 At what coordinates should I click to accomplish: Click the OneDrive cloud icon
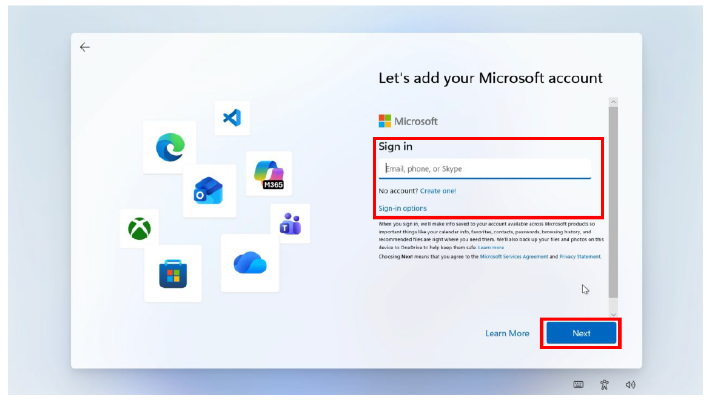tap(250, 263)
